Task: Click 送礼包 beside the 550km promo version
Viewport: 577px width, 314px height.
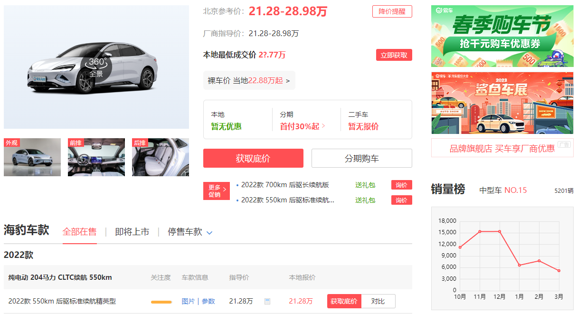Action: pos(365,200)
